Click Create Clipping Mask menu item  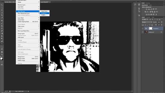(x=28, y=21)
